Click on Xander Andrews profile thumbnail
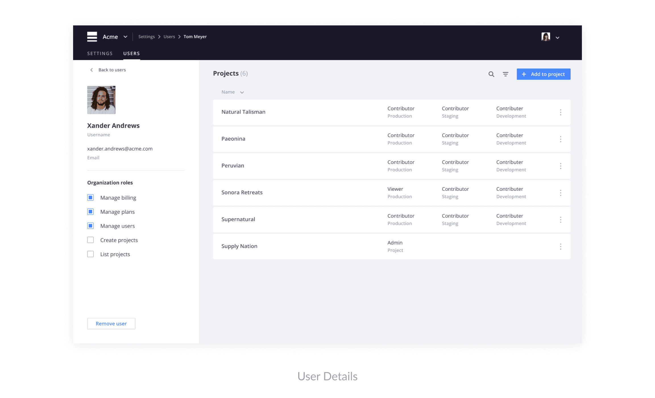 coord(101,100)
